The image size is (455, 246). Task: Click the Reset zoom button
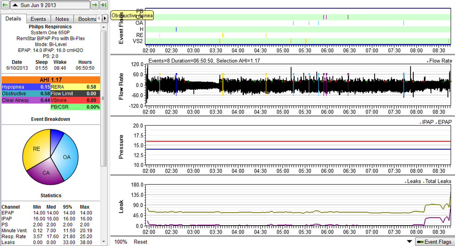[140, 242]
